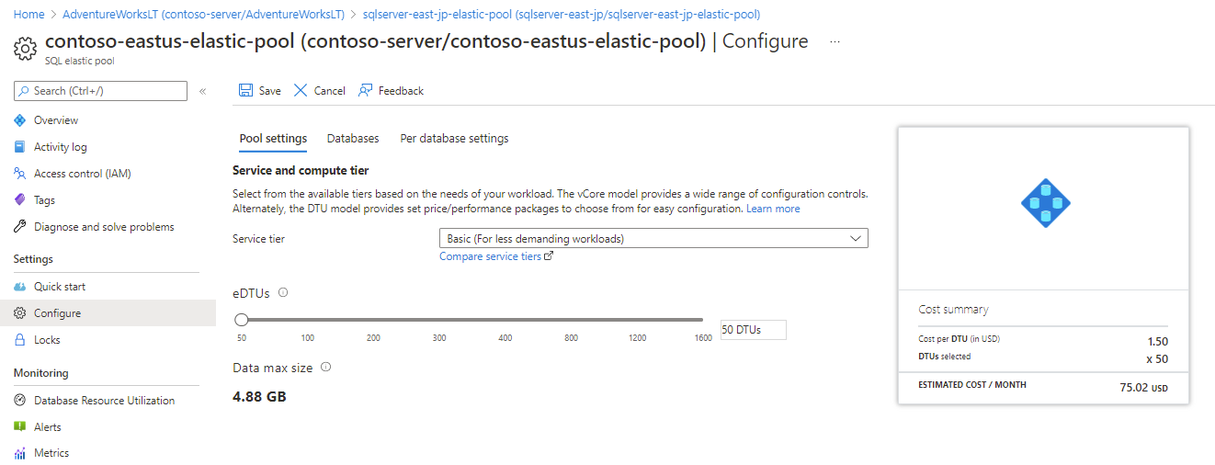
Task: Open Alerts under Monitoring
Action: pyautogui.click(x=48, y=427)
